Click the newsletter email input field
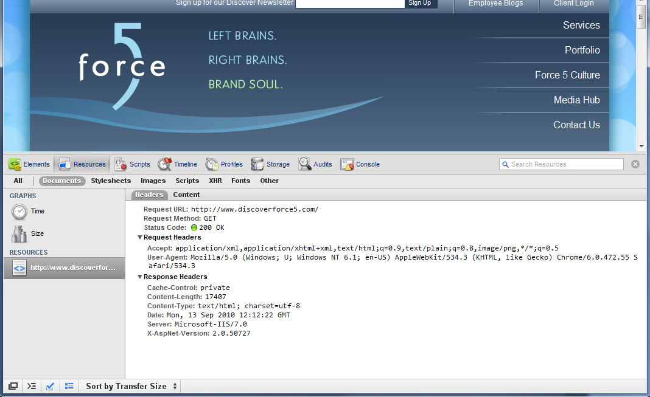Viewport: 650px width, 397px height. pyautogui.click(x=350, y=3)
